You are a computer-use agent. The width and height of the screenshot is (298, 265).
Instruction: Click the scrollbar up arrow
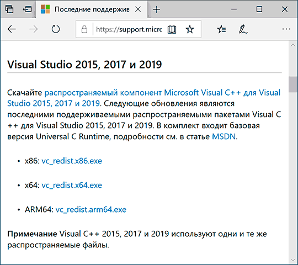click(293, 45)
